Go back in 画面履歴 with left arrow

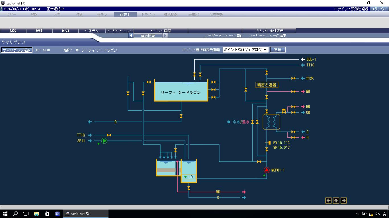(131, 35)
